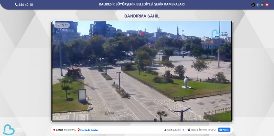274x136 pixels.
Task: Open the red YouTube icon in the header
Action: tap(267, 5)
